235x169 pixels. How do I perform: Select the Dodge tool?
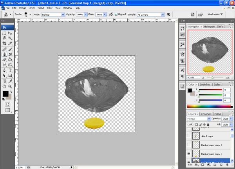tap(10, 65)
